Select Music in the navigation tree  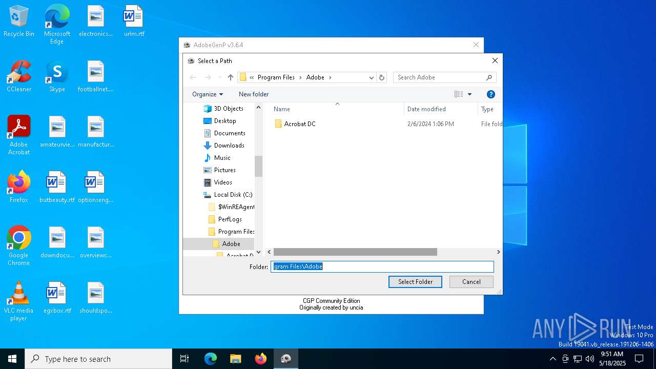coord(217,158)
